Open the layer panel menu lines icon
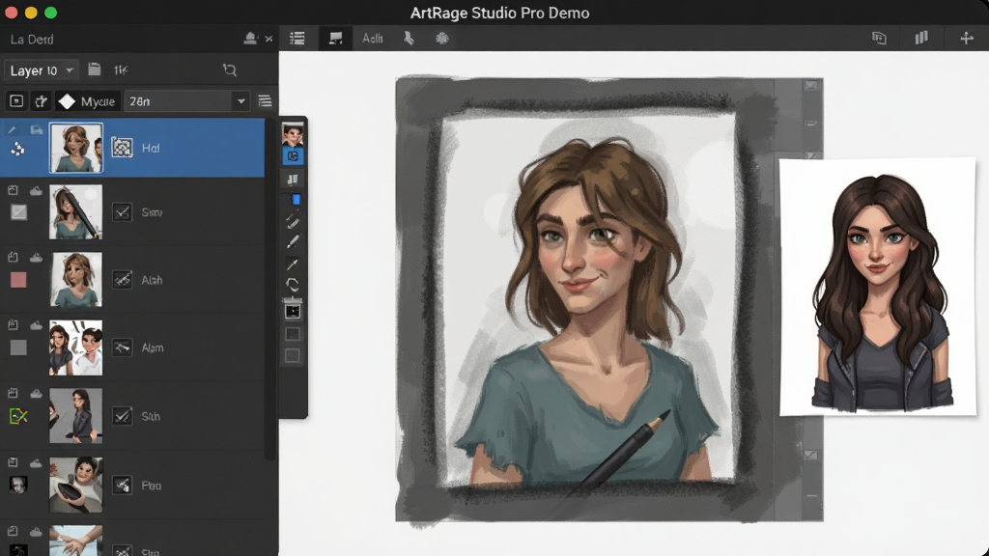Image resolution: width=989 pixels, height=556 pixels. [265, 100]
